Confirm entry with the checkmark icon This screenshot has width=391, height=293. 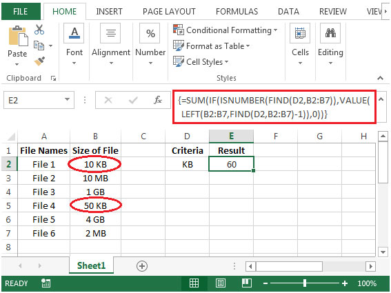point(133,100)
